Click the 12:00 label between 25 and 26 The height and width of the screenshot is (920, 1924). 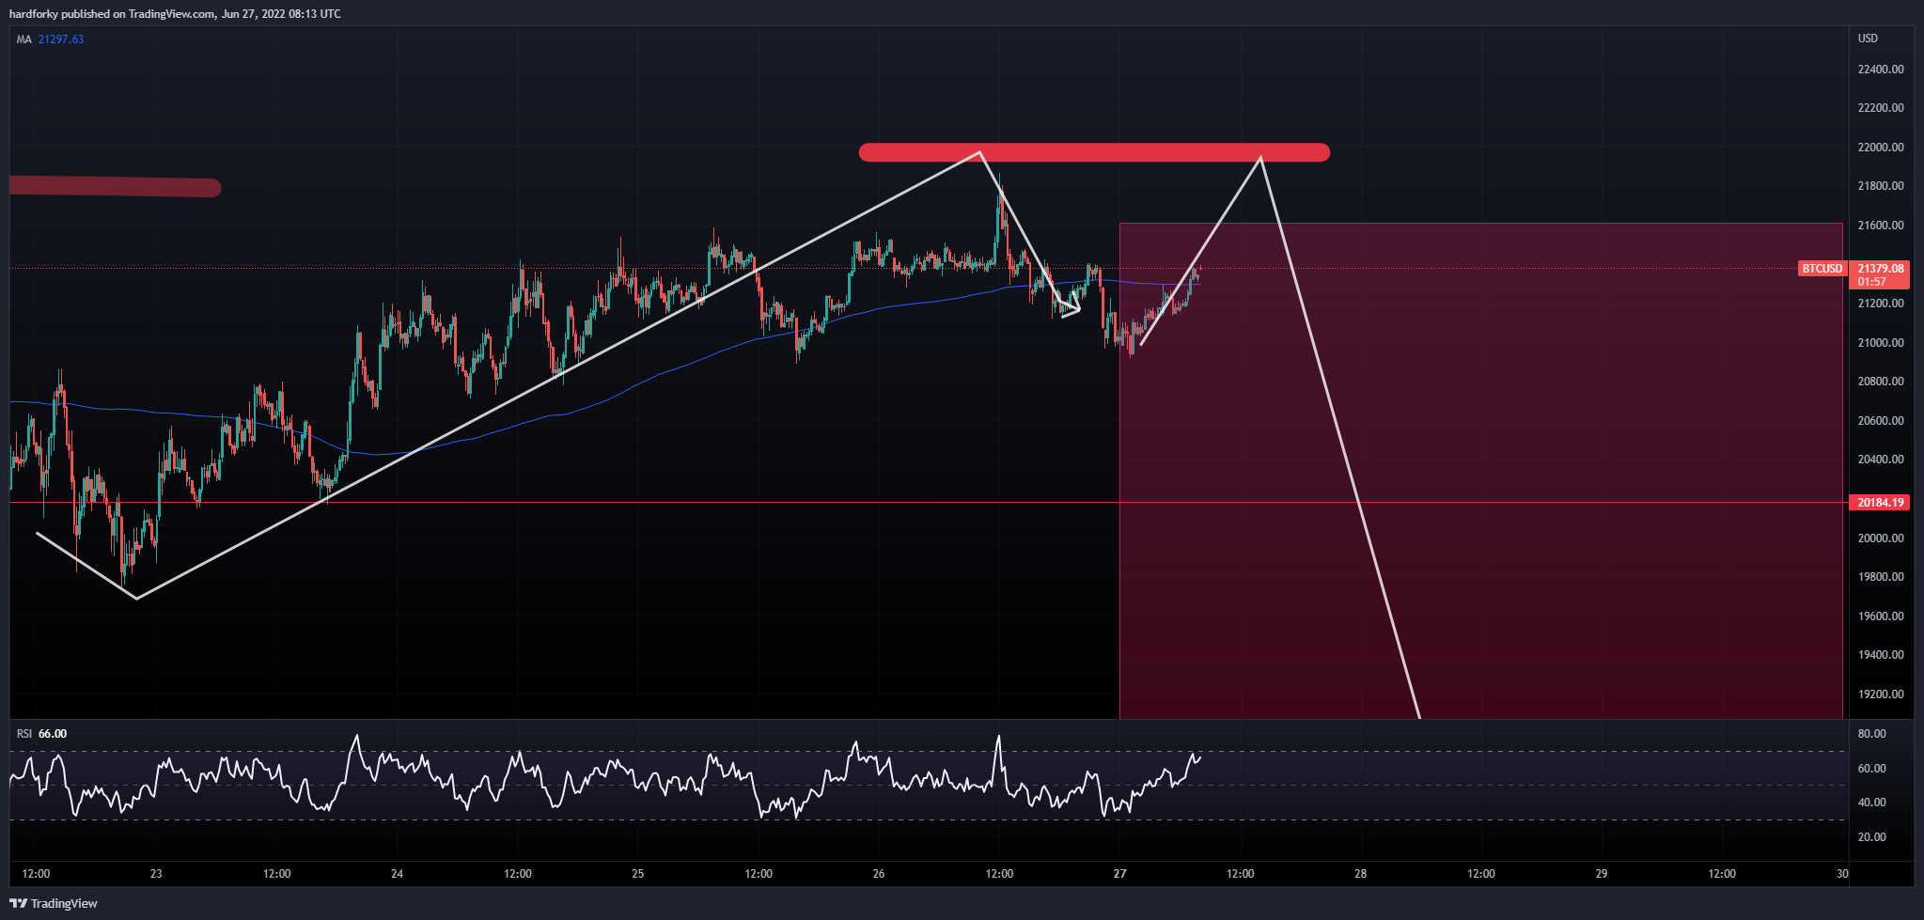click(759, 874)
